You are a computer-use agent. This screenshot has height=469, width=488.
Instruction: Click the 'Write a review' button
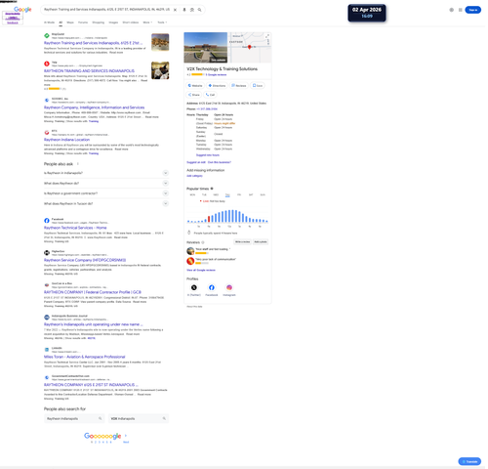[x=242, y=242]
